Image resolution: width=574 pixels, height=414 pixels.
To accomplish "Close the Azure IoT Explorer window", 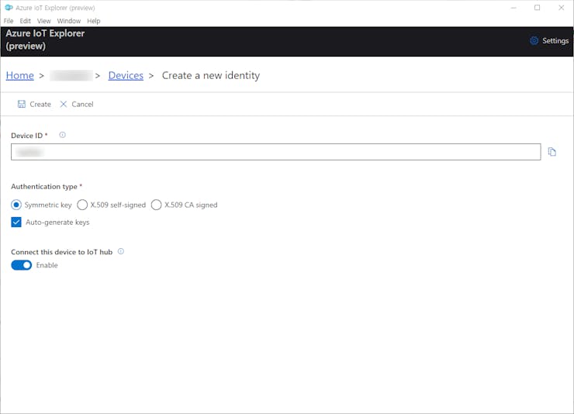I will pyautogui.click(x=561, y=8).
